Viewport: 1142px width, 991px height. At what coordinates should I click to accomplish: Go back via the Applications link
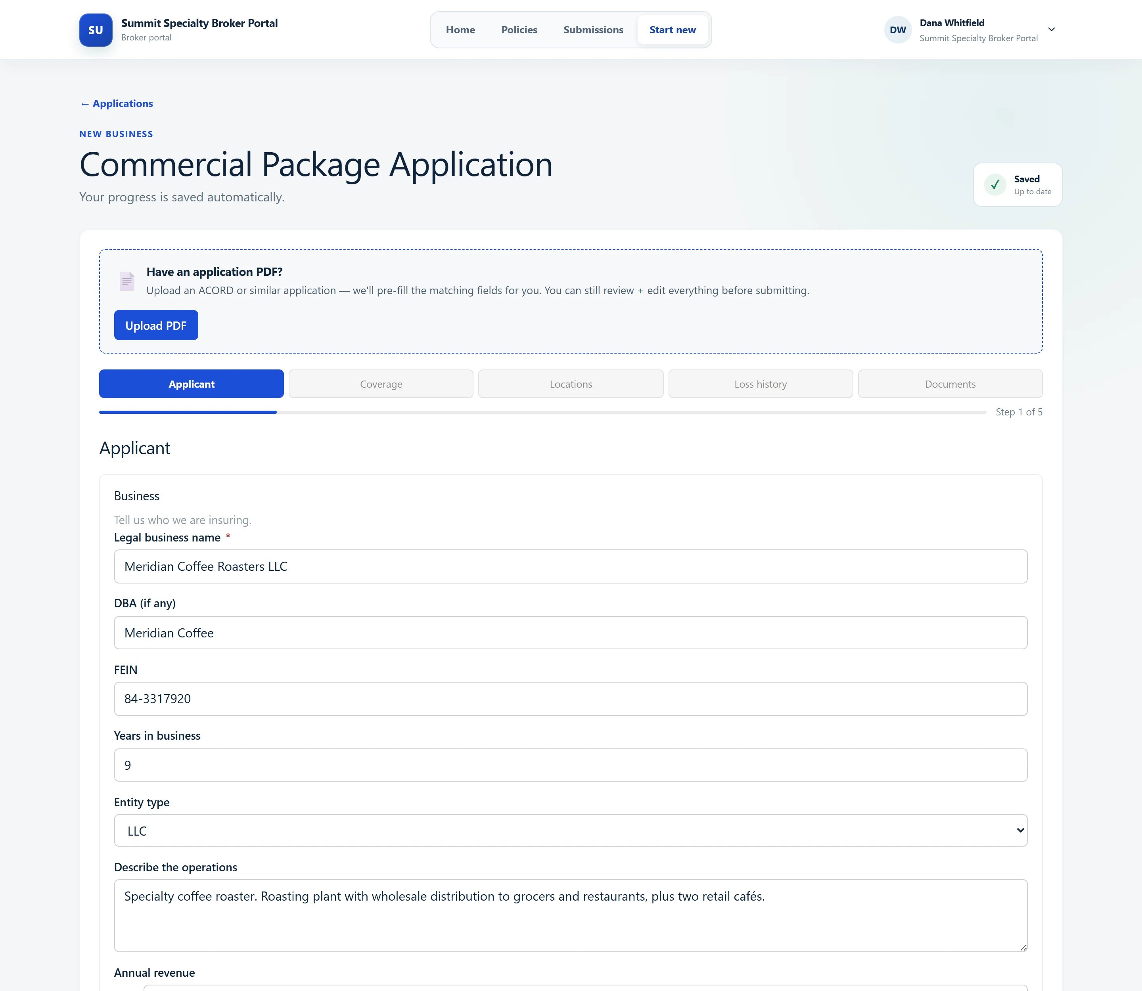[x=117, y=103]
